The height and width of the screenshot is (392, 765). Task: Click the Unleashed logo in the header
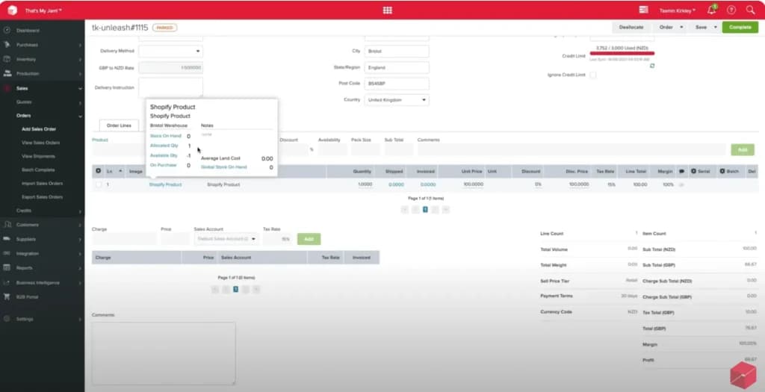pos(12,10)
